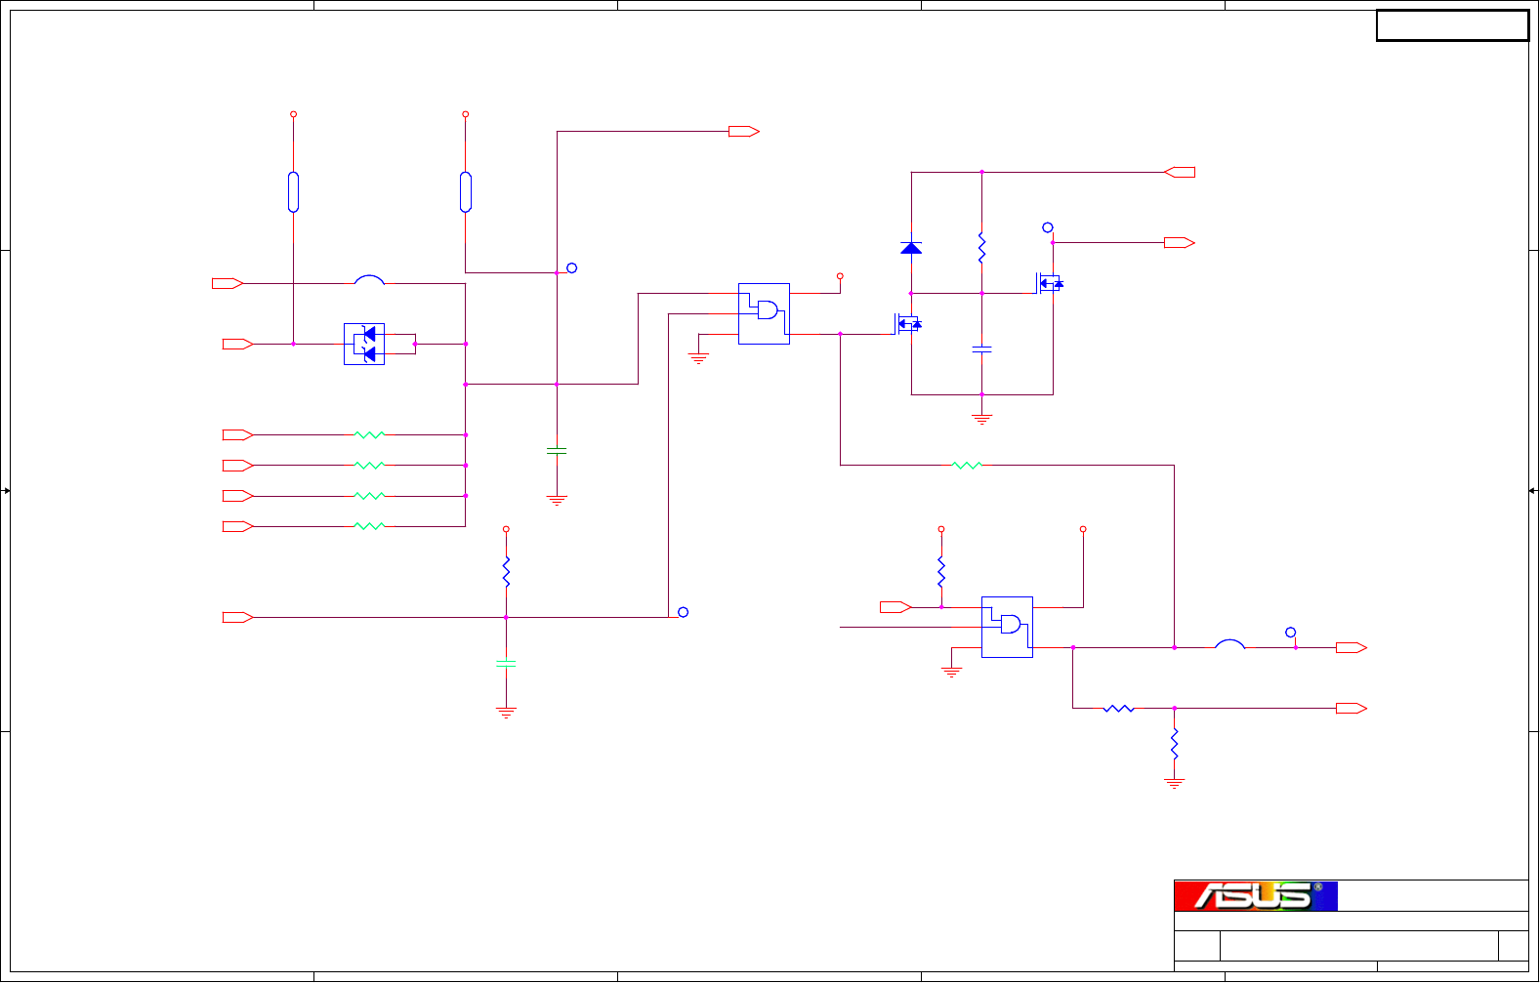Click the port on the top-right diode rail
Screen dimensions: 1540x983
[x=1180, y=173]
